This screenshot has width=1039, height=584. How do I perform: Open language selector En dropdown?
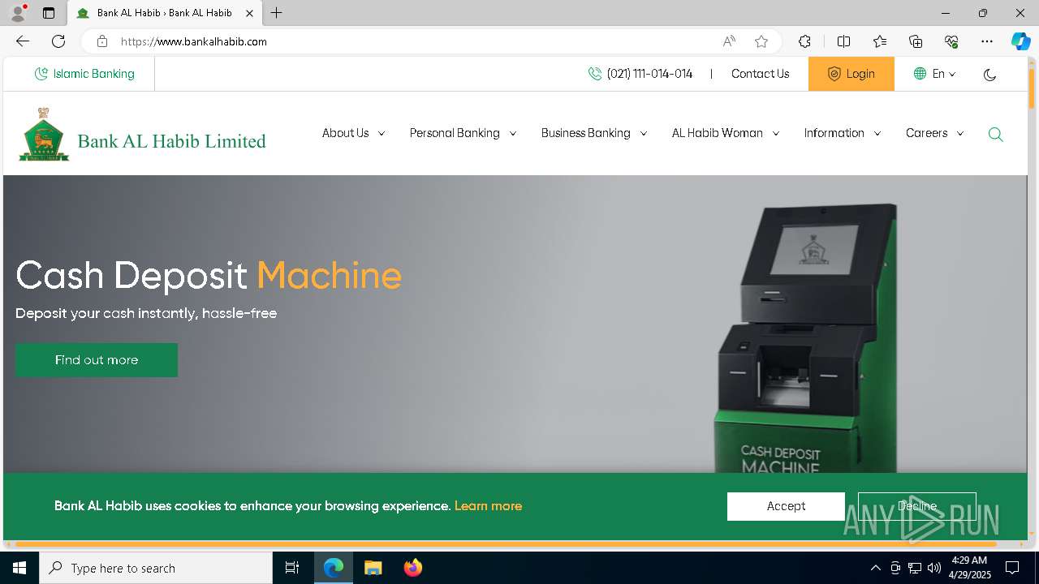(x=934, y=74)
